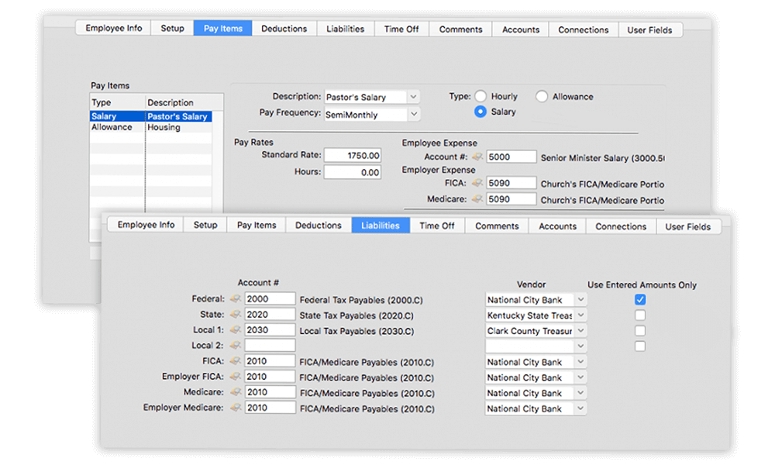Check Use Entered Amounts Only for Local 1
Screen dimensions: 775x465
point(640,331)
